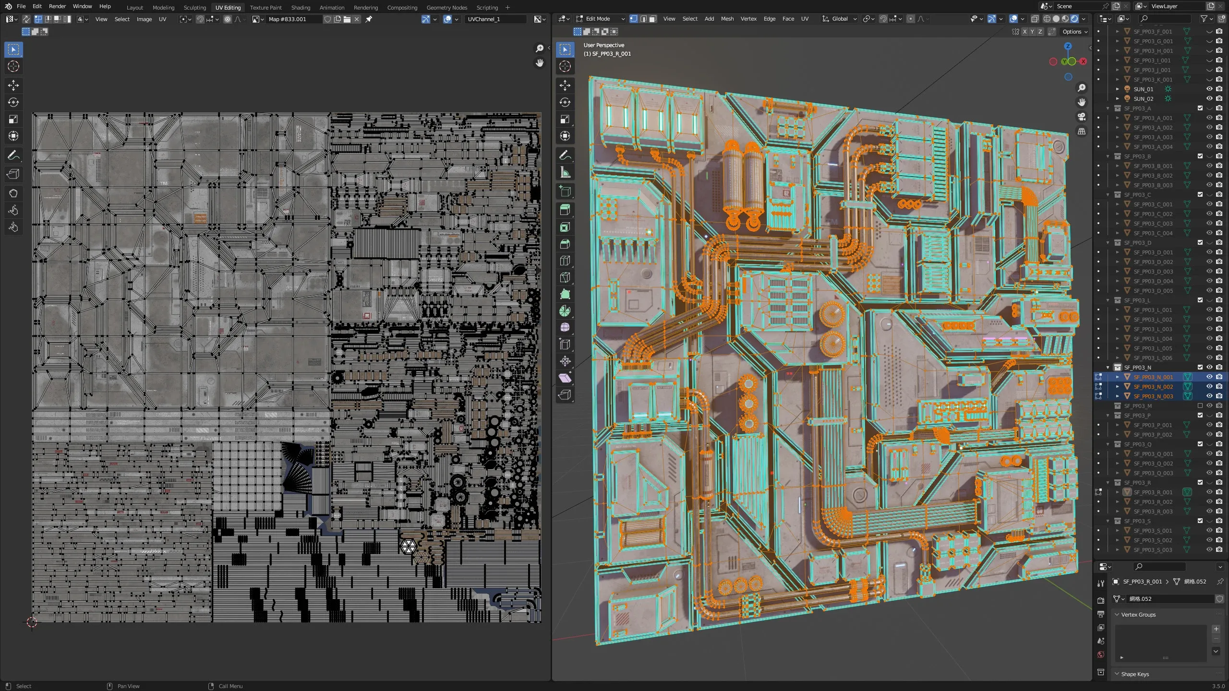Hide SUN_01 in the outliner
Screen dimensions: 1229x691
(1209, 89)
